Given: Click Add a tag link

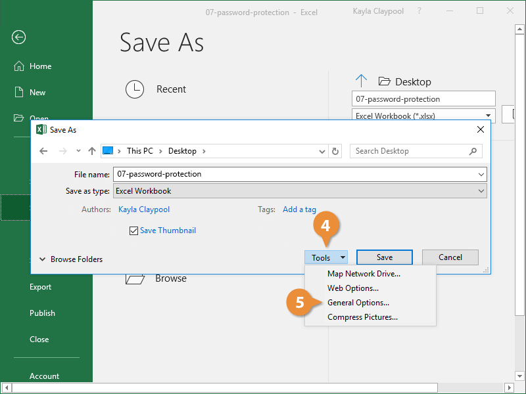Looking at the screenshot, I should point(299,209).
